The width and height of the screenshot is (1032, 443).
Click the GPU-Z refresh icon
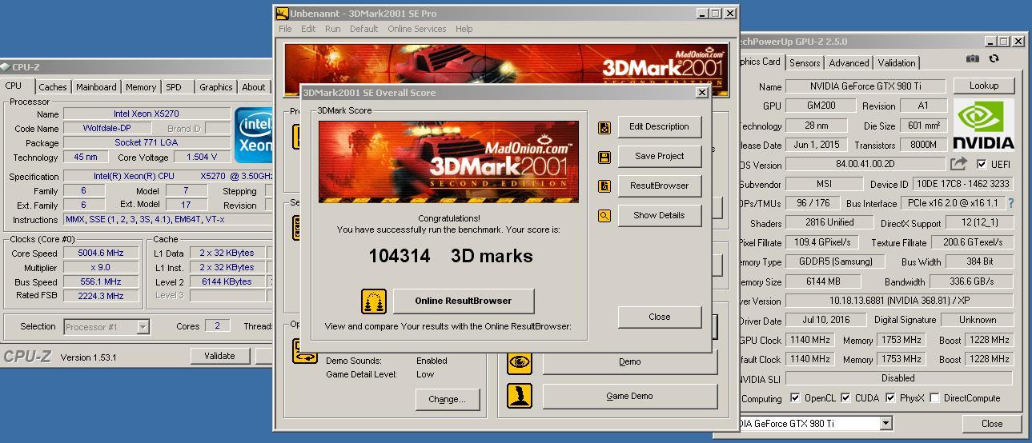(x=994, y=59)
